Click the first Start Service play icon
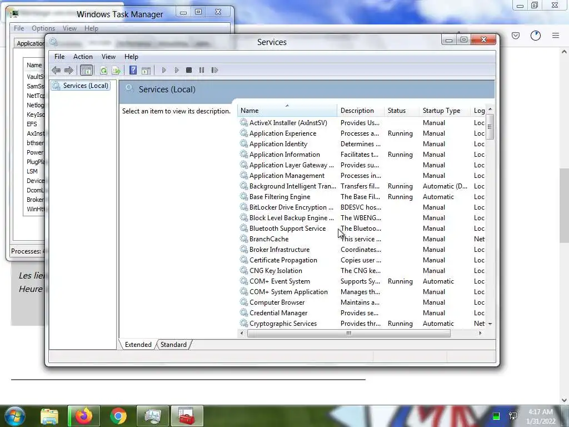The image size is (569, 427). point(164,70)
